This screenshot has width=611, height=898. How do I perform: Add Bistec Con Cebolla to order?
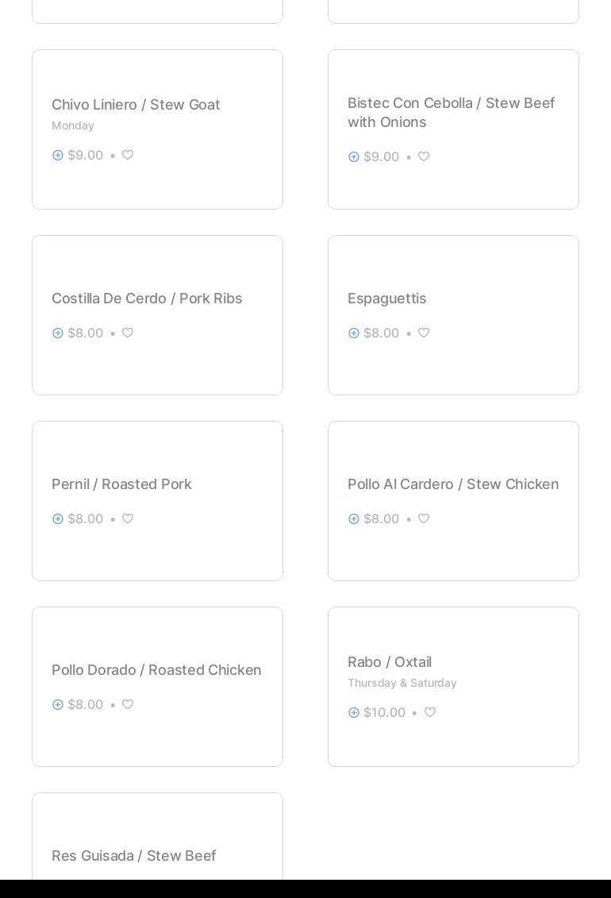(x=354, y=157)
